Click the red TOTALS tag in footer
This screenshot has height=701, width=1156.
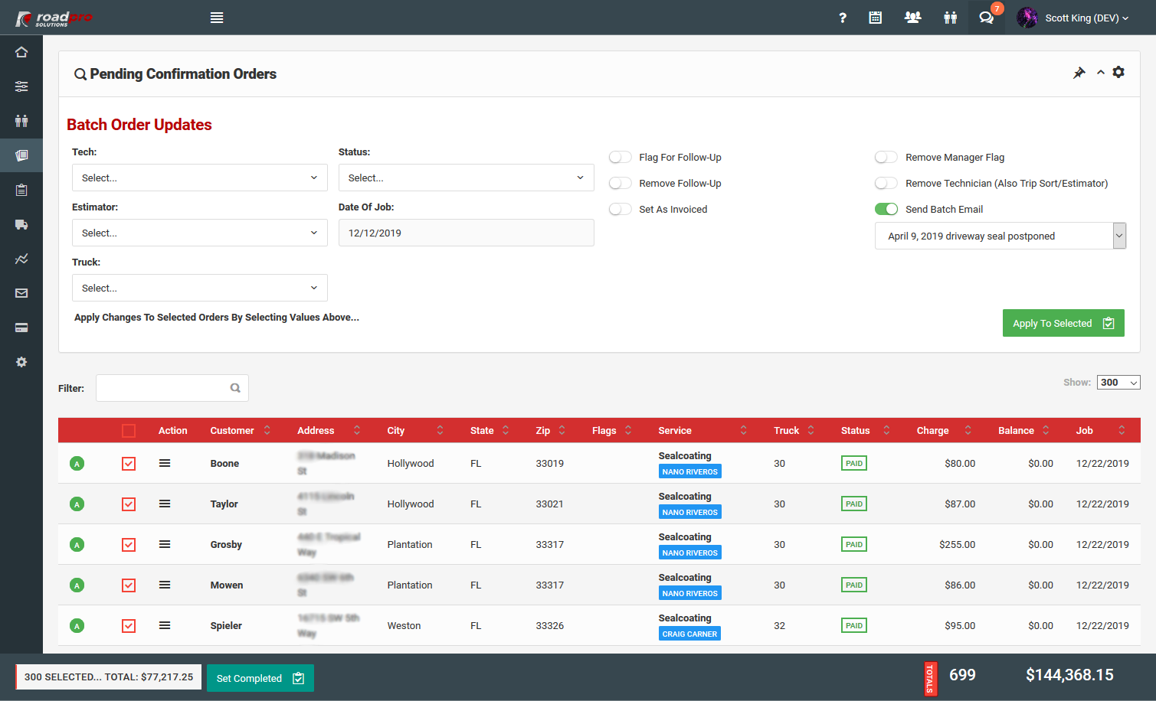(930, 678)
